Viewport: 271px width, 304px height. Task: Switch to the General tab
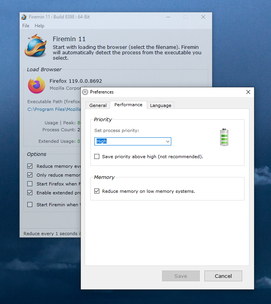click(x=98, y=105)
